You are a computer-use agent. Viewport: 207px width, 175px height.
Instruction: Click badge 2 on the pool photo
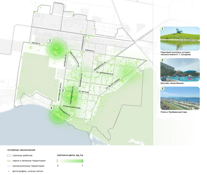(x=162, y=60)
